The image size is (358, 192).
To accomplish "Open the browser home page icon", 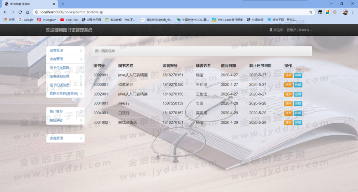I will pyautogui.click(x=28, y=12).
